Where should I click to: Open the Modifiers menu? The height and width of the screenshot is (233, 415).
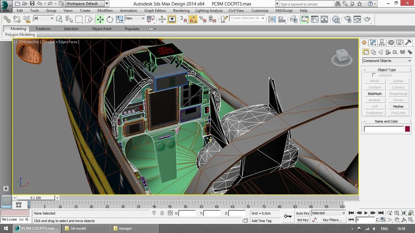[105, 11]
